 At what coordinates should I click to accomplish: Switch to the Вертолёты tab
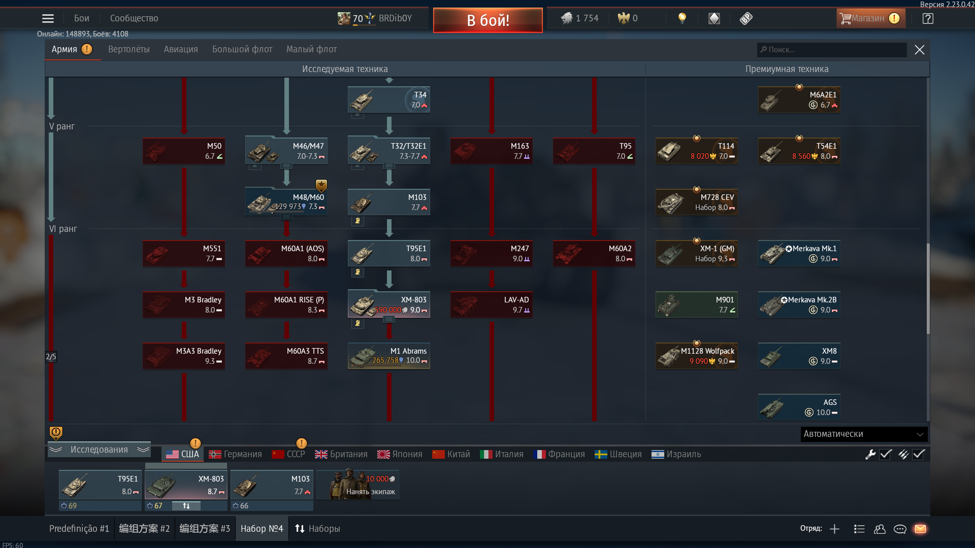(x=129, y=49)
